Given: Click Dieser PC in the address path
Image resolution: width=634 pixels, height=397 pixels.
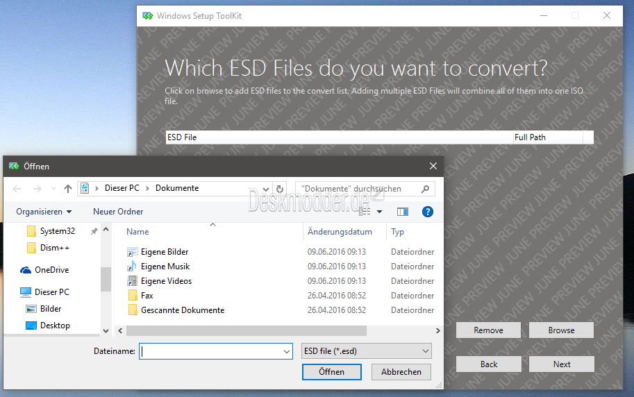Looking at the screenshot, I should tap(122, 188).
